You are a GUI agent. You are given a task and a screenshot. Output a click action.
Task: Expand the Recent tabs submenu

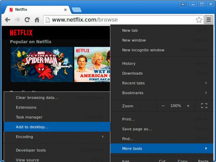click(x=162, y=83)
